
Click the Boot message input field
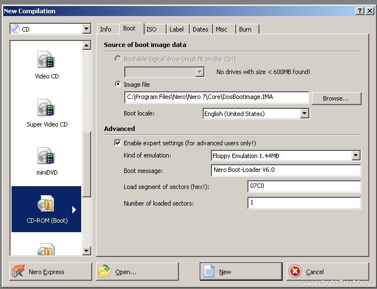tap(286, 170)
